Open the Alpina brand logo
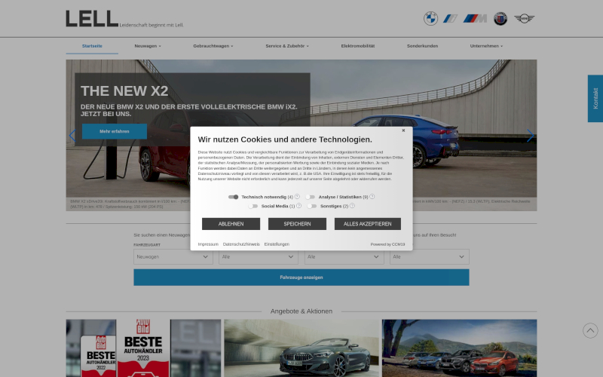Screen dimensions: 603x377 pos(500,18)
